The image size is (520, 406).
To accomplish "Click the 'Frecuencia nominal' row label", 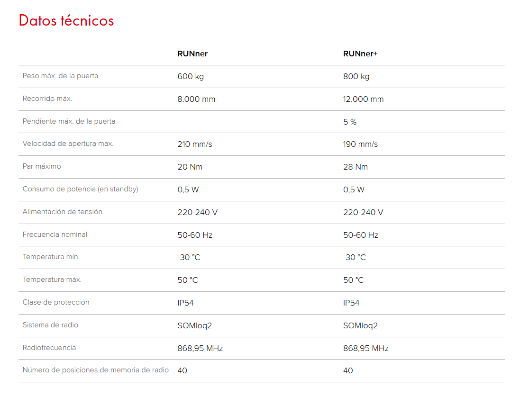I will tap(55, 235).
